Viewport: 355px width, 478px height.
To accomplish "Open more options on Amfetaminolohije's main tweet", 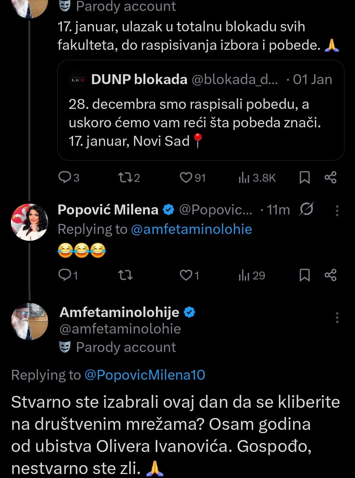I will pyautogui.click(x=337, y=317).
